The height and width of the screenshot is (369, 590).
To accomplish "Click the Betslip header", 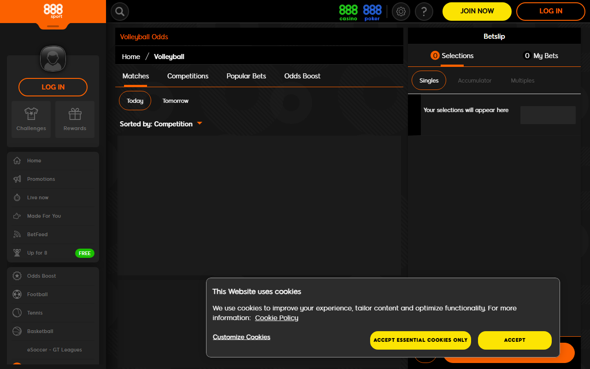I will [494, 36].
